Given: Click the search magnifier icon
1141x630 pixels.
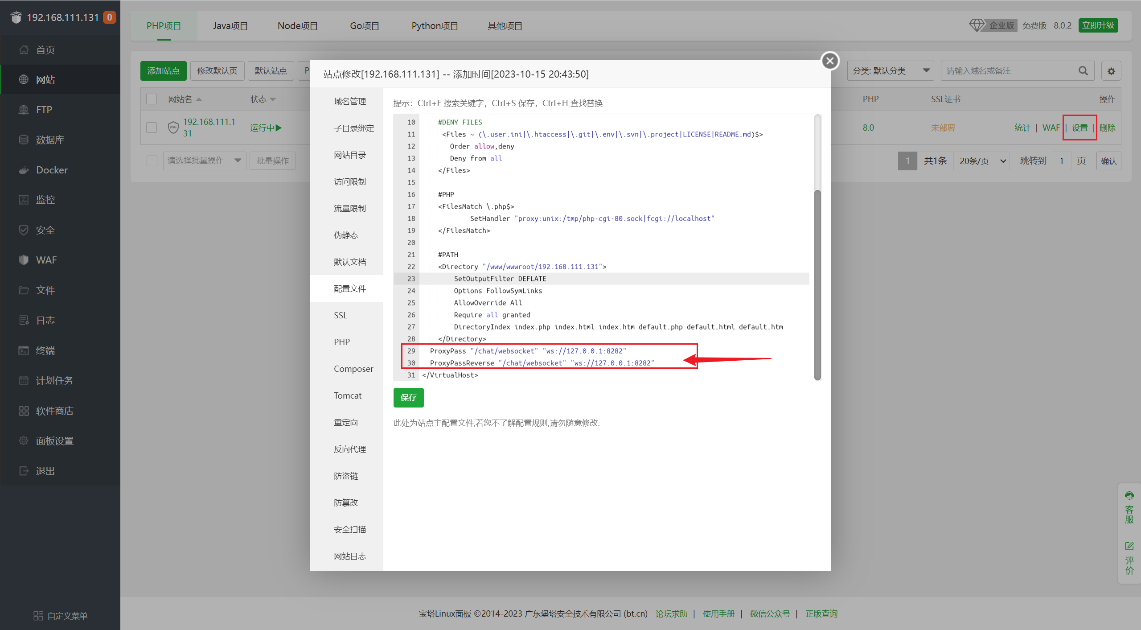Looking at the screenshot, I should pos(1083,71).
